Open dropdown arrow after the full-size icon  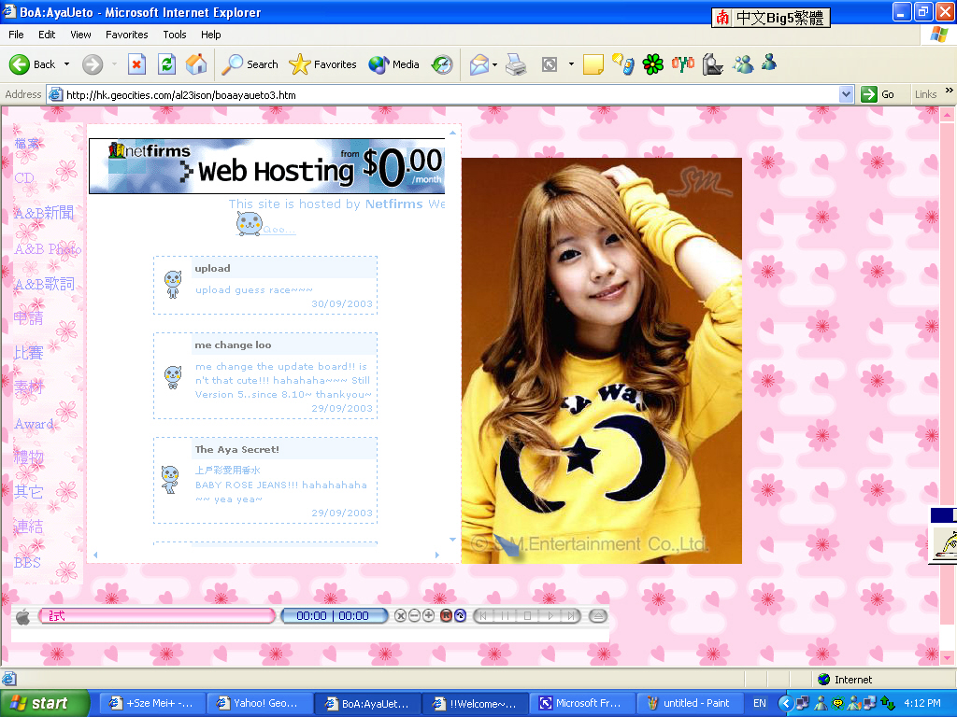571,64
